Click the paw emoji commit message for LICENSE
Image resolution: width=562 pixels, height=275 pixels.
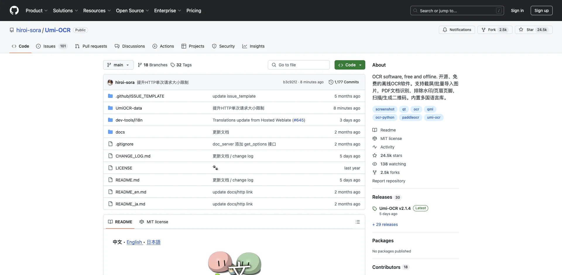pos(215,168)
